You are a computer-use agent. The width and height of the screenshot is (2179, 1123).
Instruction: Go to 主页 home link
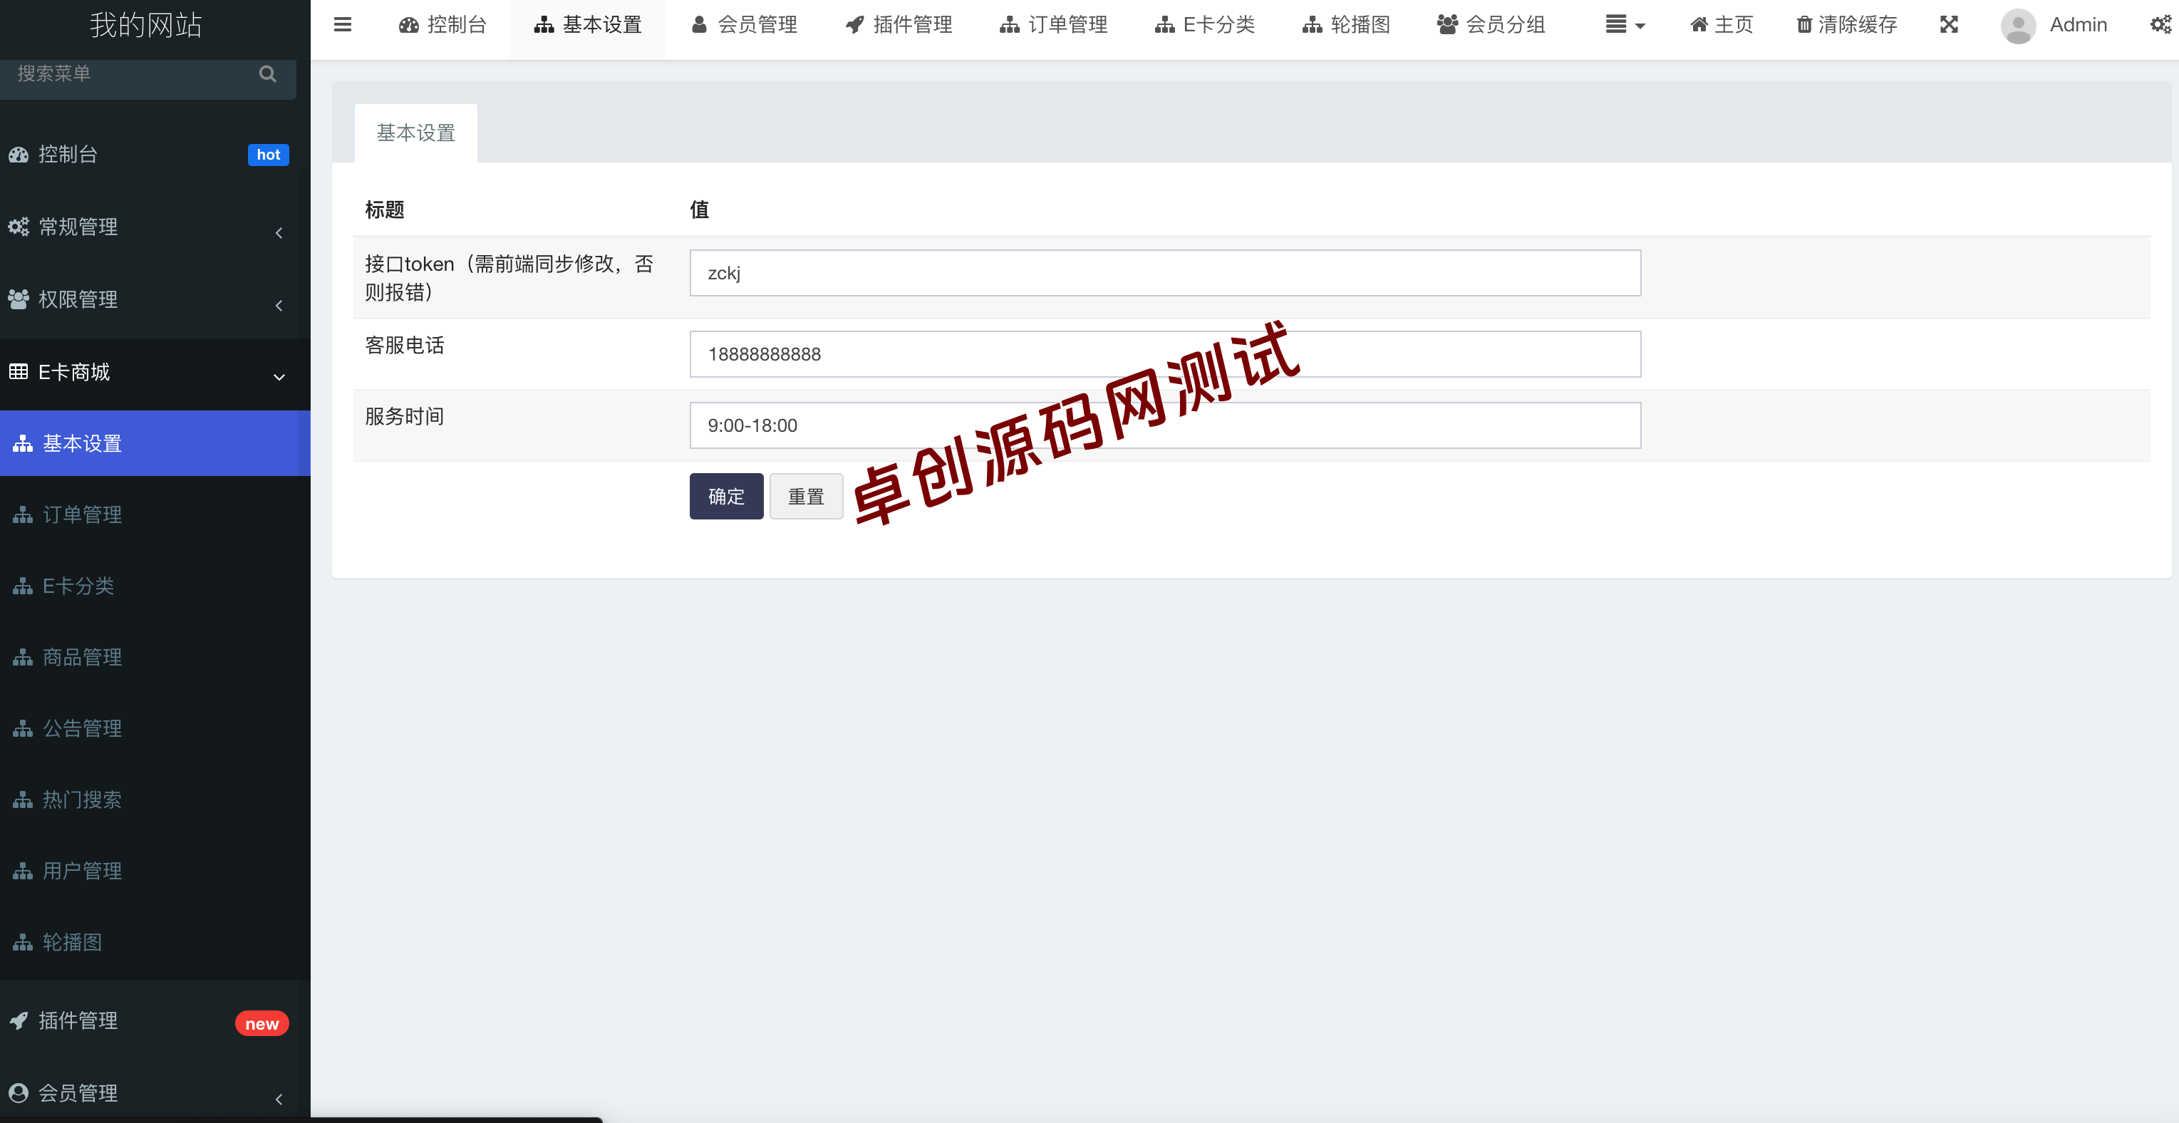tap(1722, 24)
